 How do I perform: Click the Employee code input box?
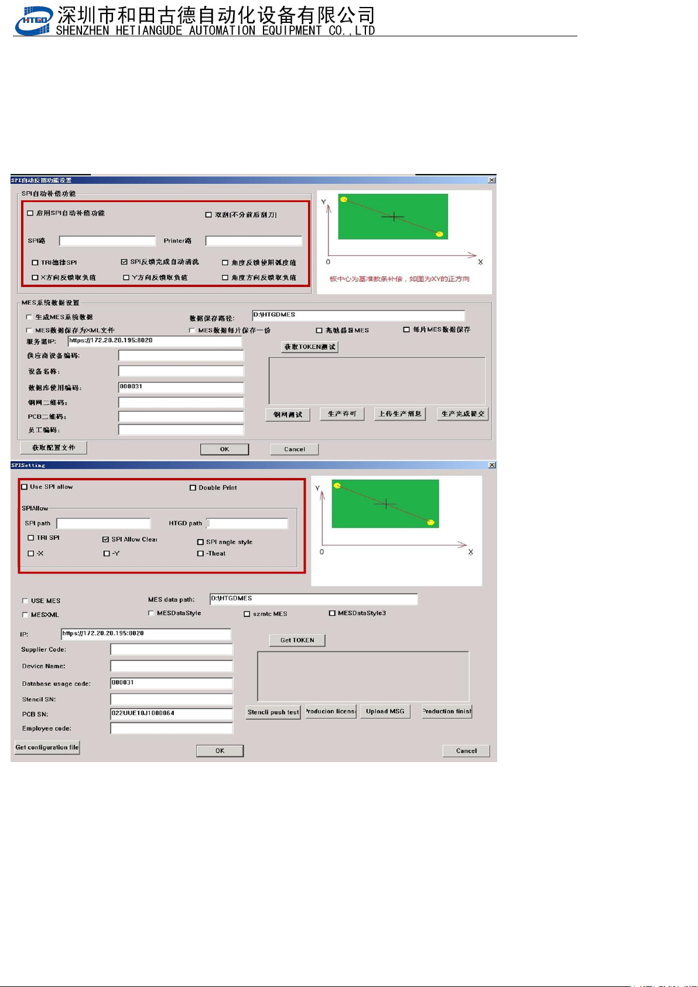pyautogui.click(x=172, y=728)
